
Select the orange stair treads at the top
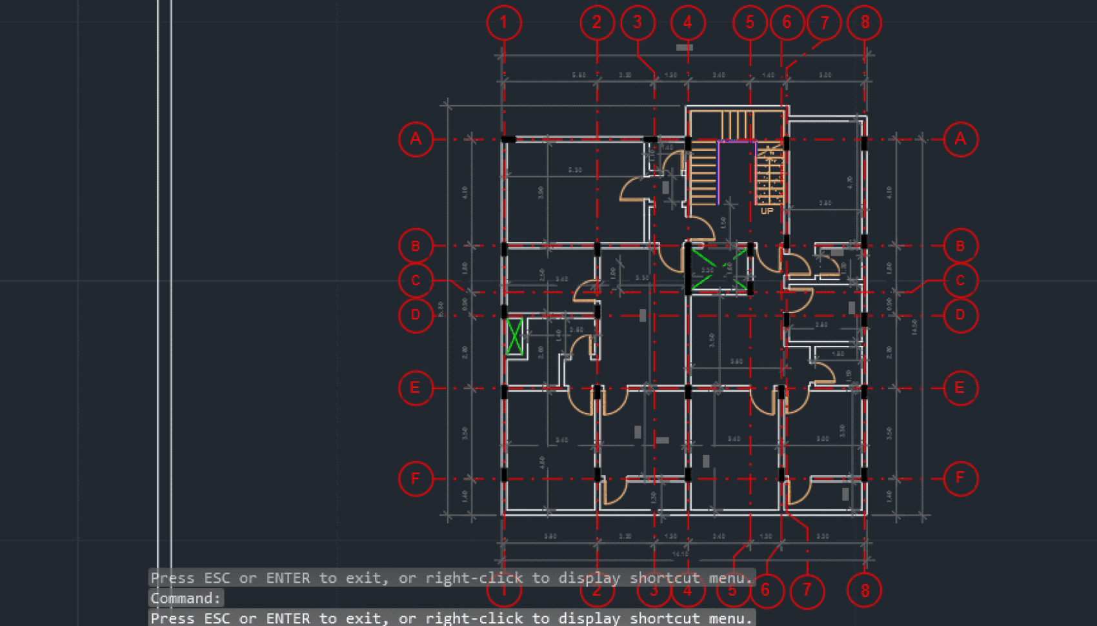pyautogui.click(x=737, y=125)
